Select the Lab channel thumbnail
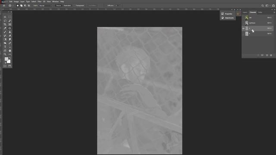276x155 pixels. point(247,18)
